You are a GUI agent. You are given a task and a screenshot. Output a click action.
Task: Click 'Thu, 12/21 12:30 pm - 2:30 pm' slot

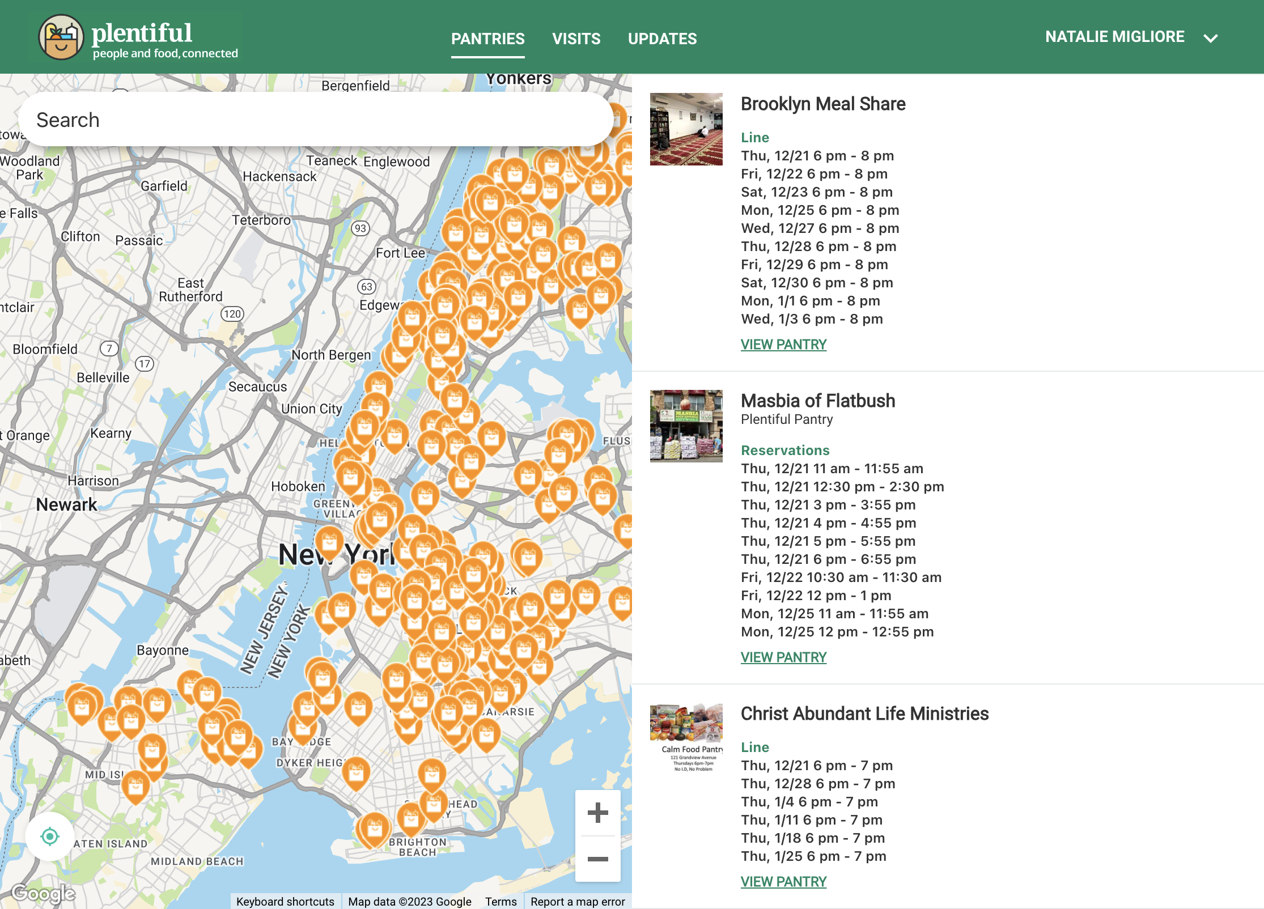coord(842,487)
